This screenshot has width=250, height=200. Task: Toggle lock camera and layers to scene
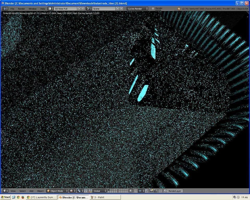[x=131, y=191]
